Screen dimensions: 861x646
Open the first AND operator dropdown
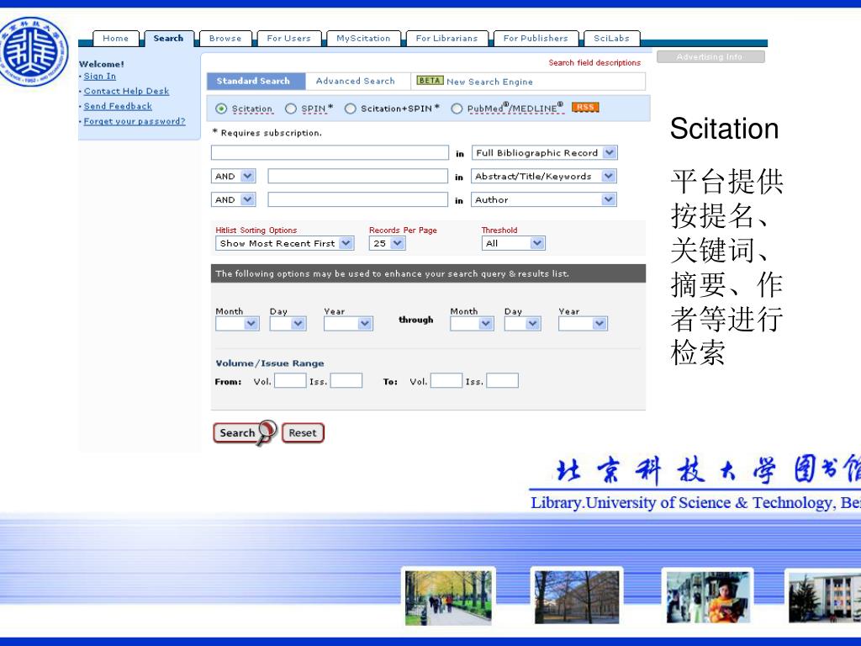pyautogui.click(x=234, y=177)
